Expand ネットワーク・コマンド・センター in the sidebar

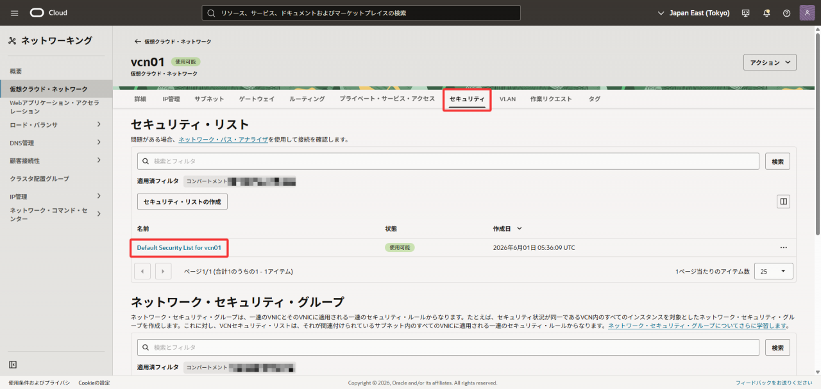tap(99, 214)
